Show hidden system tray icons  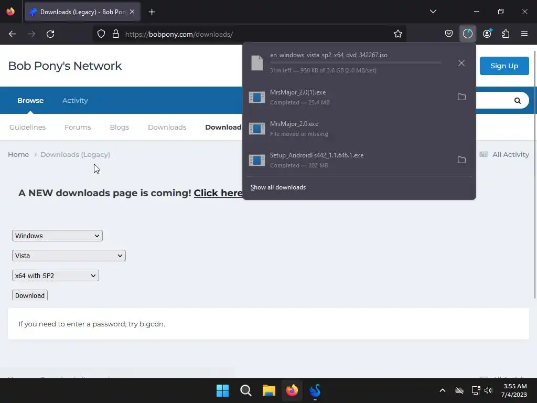click(443, 390)
